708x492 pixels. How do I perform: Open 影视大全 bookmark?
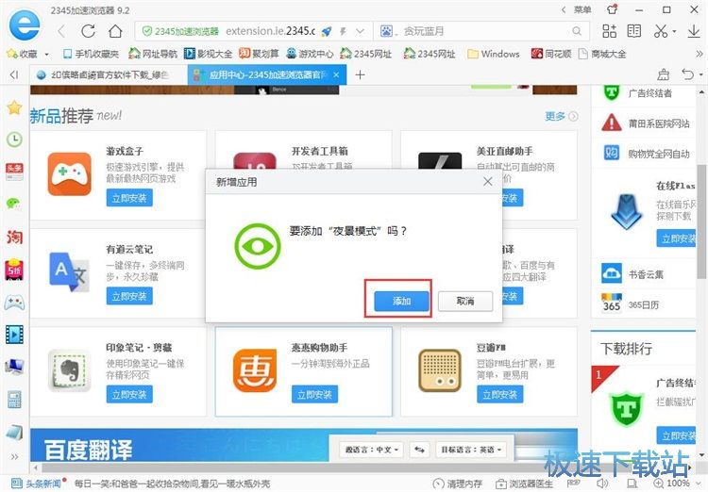(209, 54)
